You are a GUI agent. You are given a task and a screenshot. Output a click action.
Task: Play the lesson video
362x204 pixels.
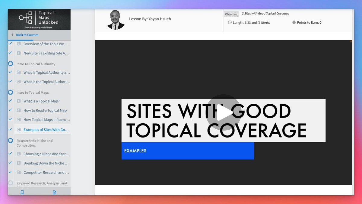pos(224,112)
